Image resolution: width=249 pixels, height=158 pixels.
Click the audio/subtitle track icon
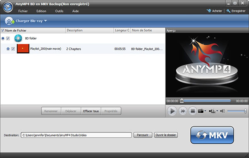click(x=212, y=111)
